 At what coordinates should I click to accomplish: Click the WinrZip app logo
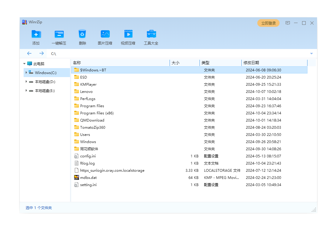[x=24, y=22]
